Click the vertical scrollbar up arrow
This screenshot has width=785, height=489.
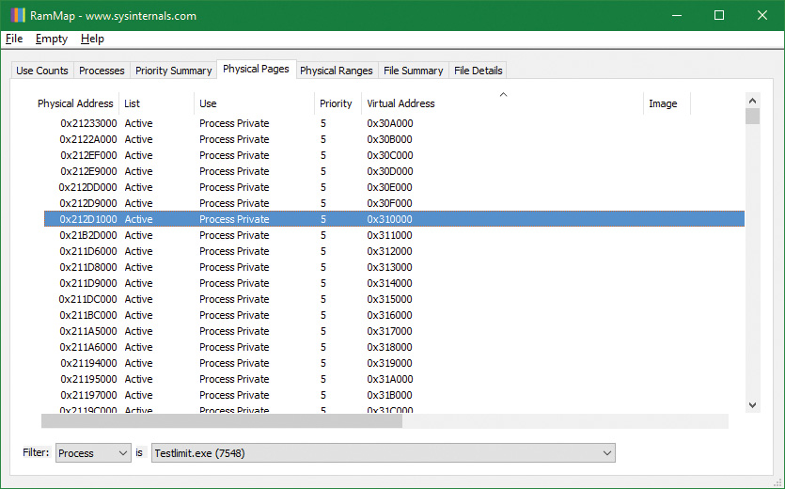(x=752, y=99)
